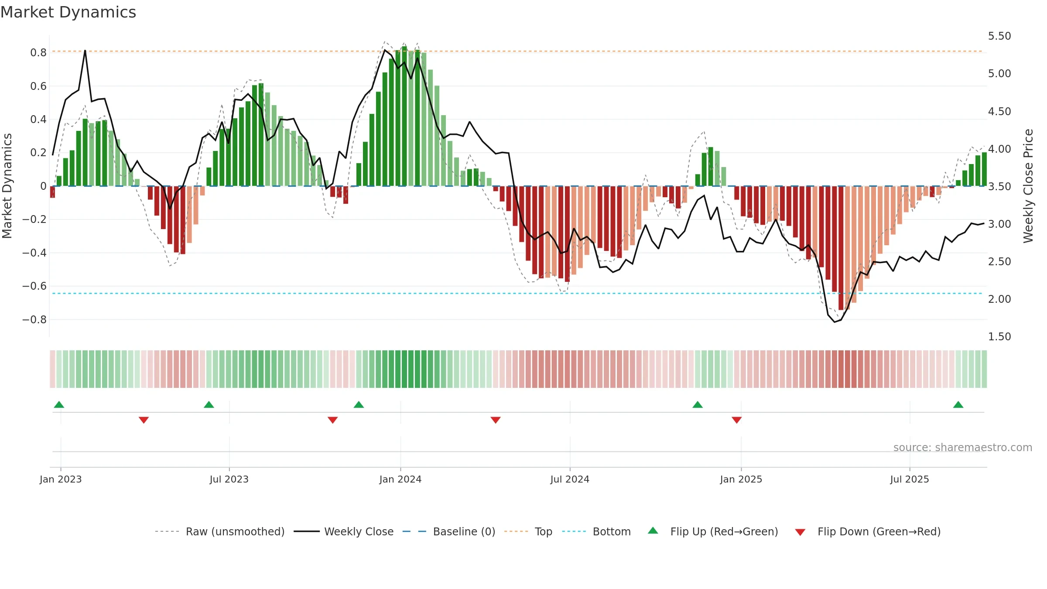Click the Jan 2023 x-axis label

[61, 479]
